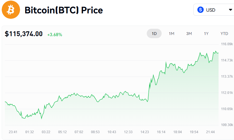Screen dimensions: 234x140
Task: Click the blue dollar sign icon
Action: pyautogui.click(x=201, y=10)
